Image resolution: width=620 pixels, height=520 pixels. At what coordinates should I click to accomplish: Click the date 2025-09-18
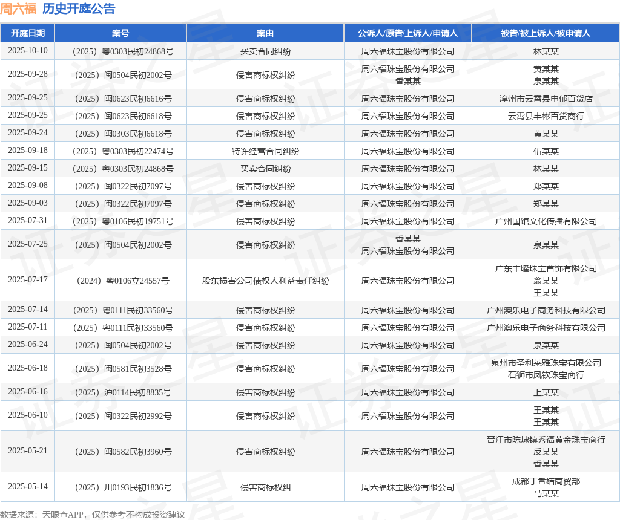click(x=28, y=151)
